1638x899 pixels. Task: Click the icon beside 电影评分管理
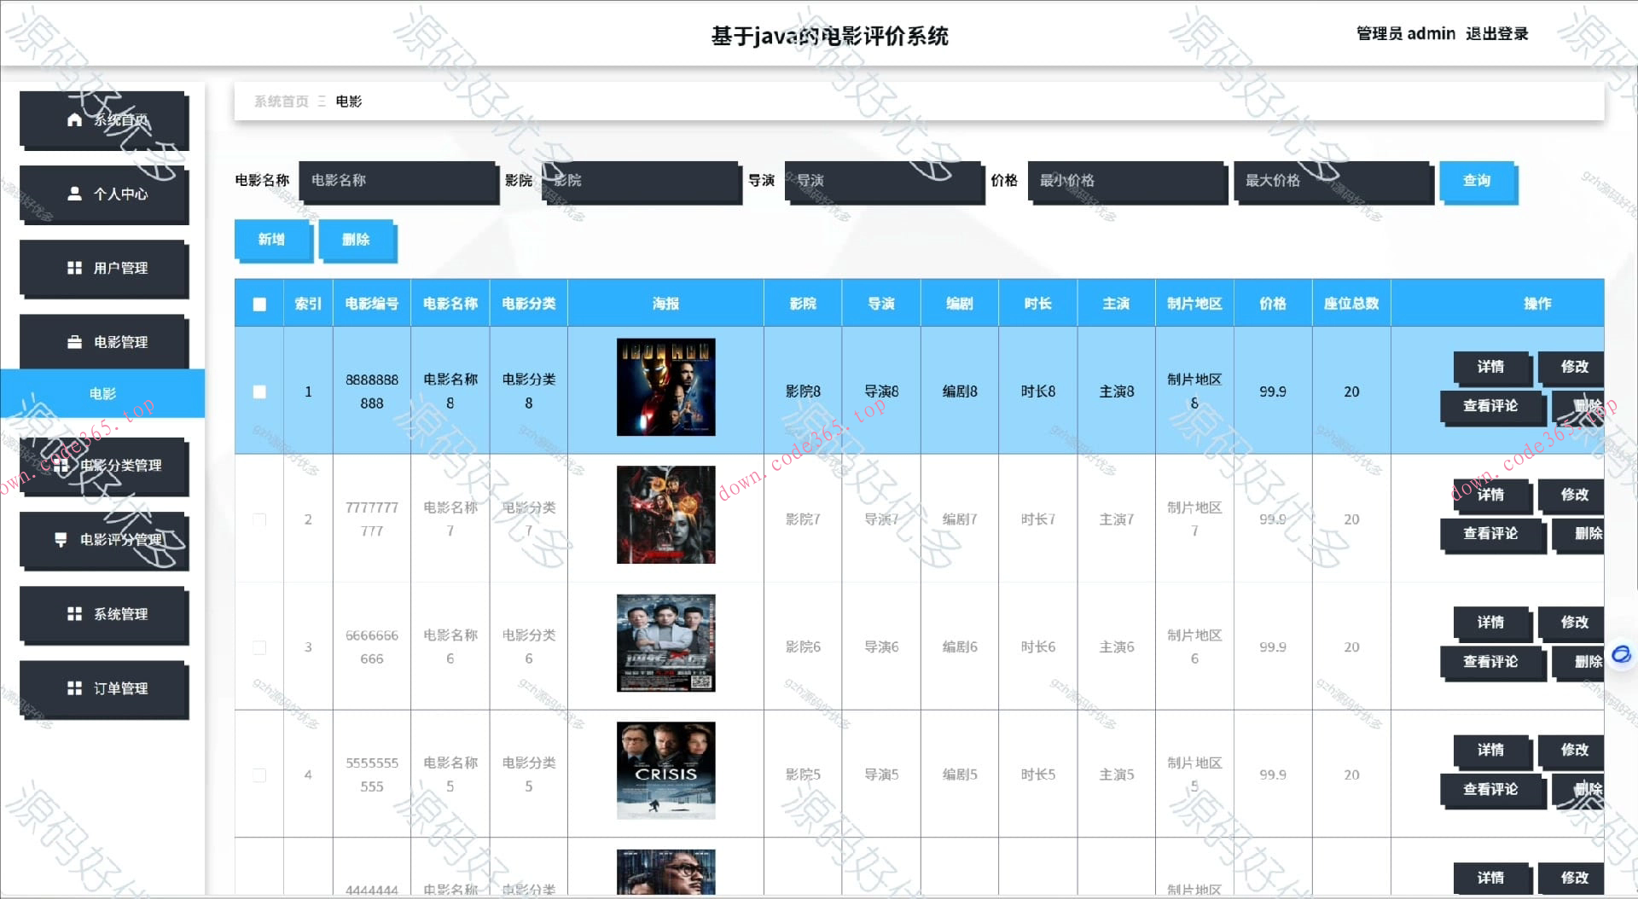[x=61, y=539]
